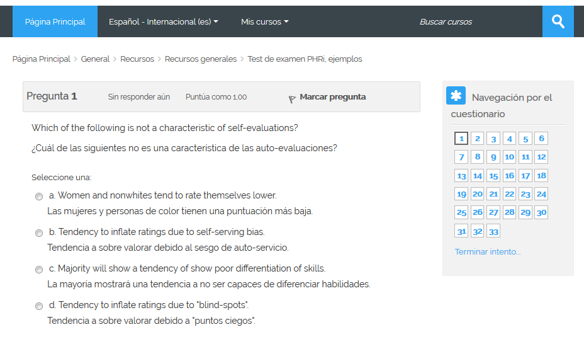Select answer d about blind-spots

[39, 306]
